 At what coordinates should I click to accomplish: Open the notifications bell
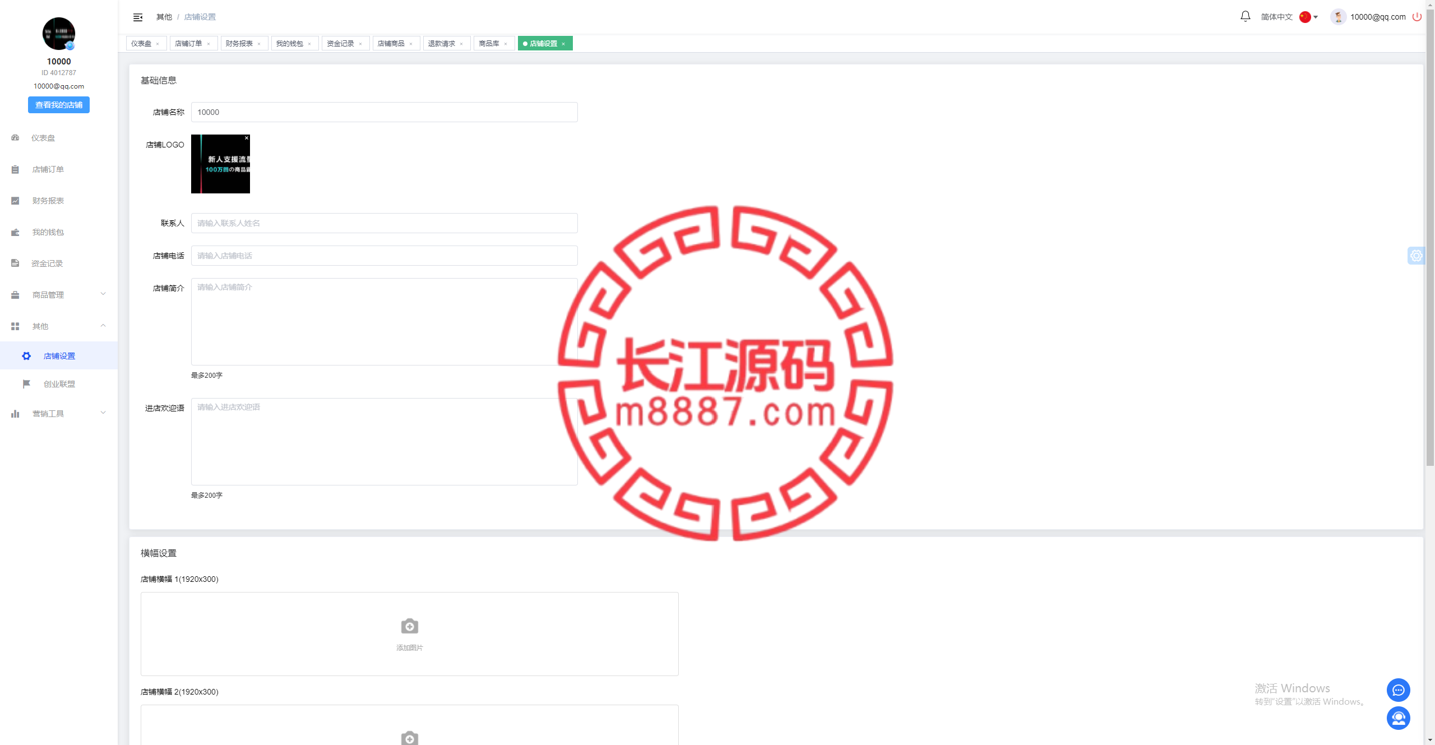coord(1246,17)
